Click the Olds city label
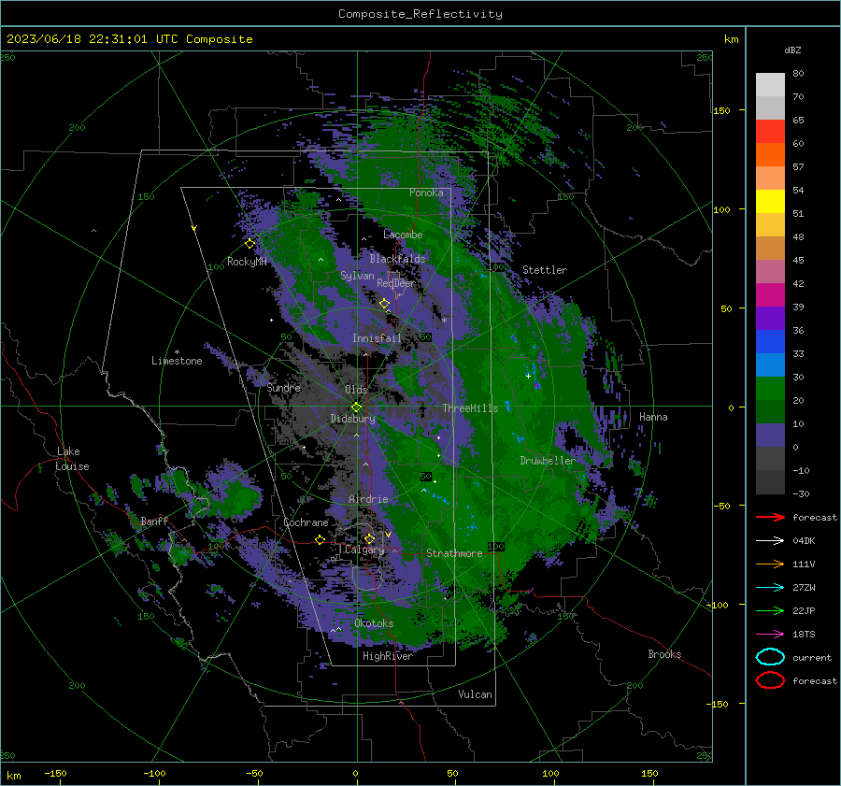841x786 pixels. click(356, 390)
